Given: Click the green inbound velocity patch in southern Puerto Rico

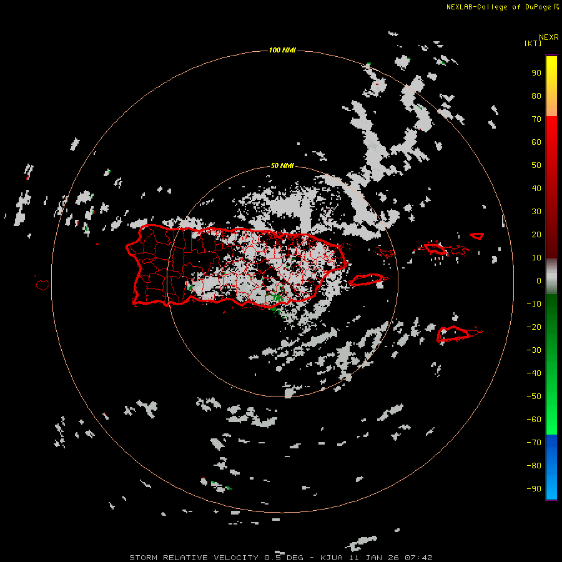Looking at the screenshot, I should point(275,297).
